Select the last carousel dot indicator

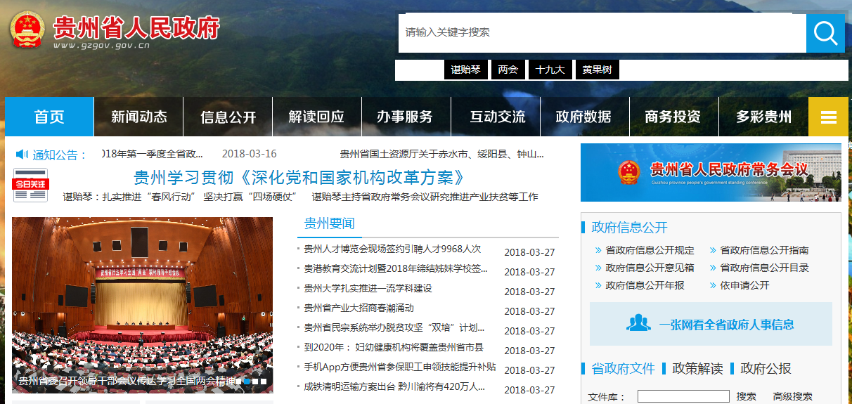pyautogui.click(x=264, y=382)
